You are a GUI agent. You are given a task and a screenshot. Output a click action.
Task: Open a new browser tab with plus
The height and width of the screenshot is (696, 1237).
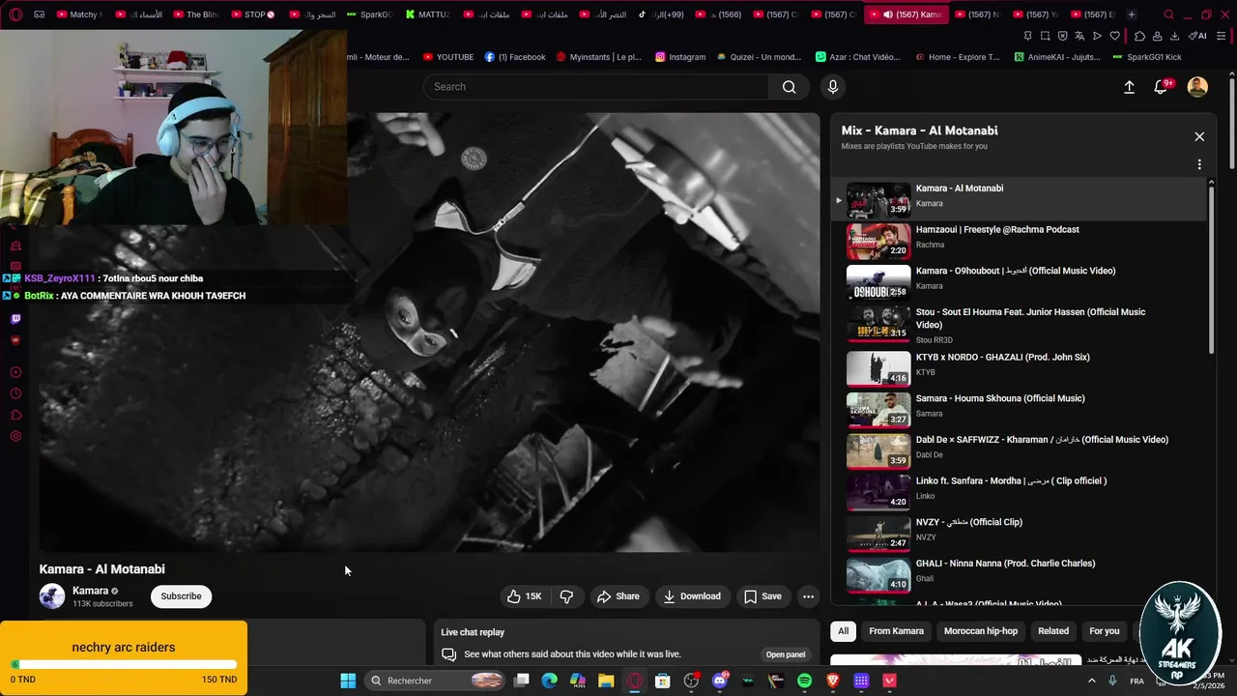(1132, 14)
